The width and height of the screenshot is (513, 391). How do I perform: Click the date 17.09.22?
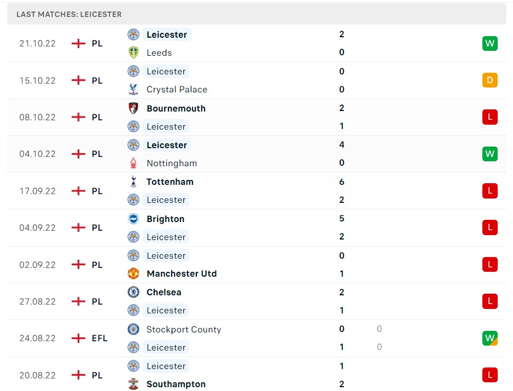[x=37, y=191]
